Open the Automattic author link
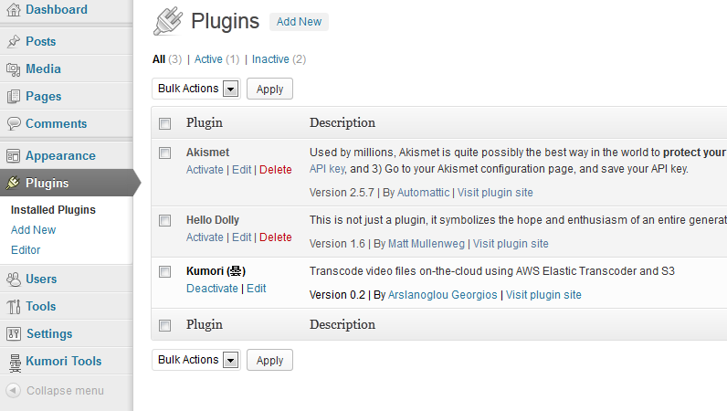Image resolution: width=727 pixels, height=411 pixels. point(423,193)
